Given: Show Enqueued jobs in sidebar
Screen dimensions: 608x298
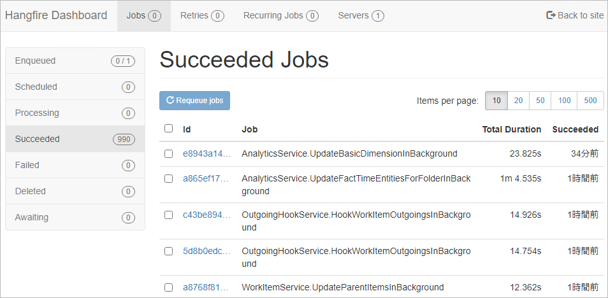Looking at the screenshot, I should point(75,60).
